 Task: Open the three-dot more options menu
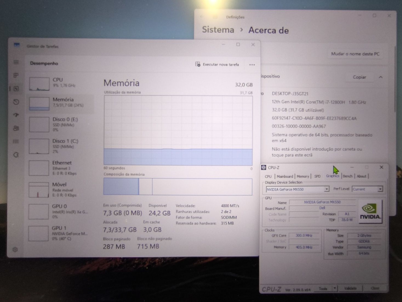[252, 65]
